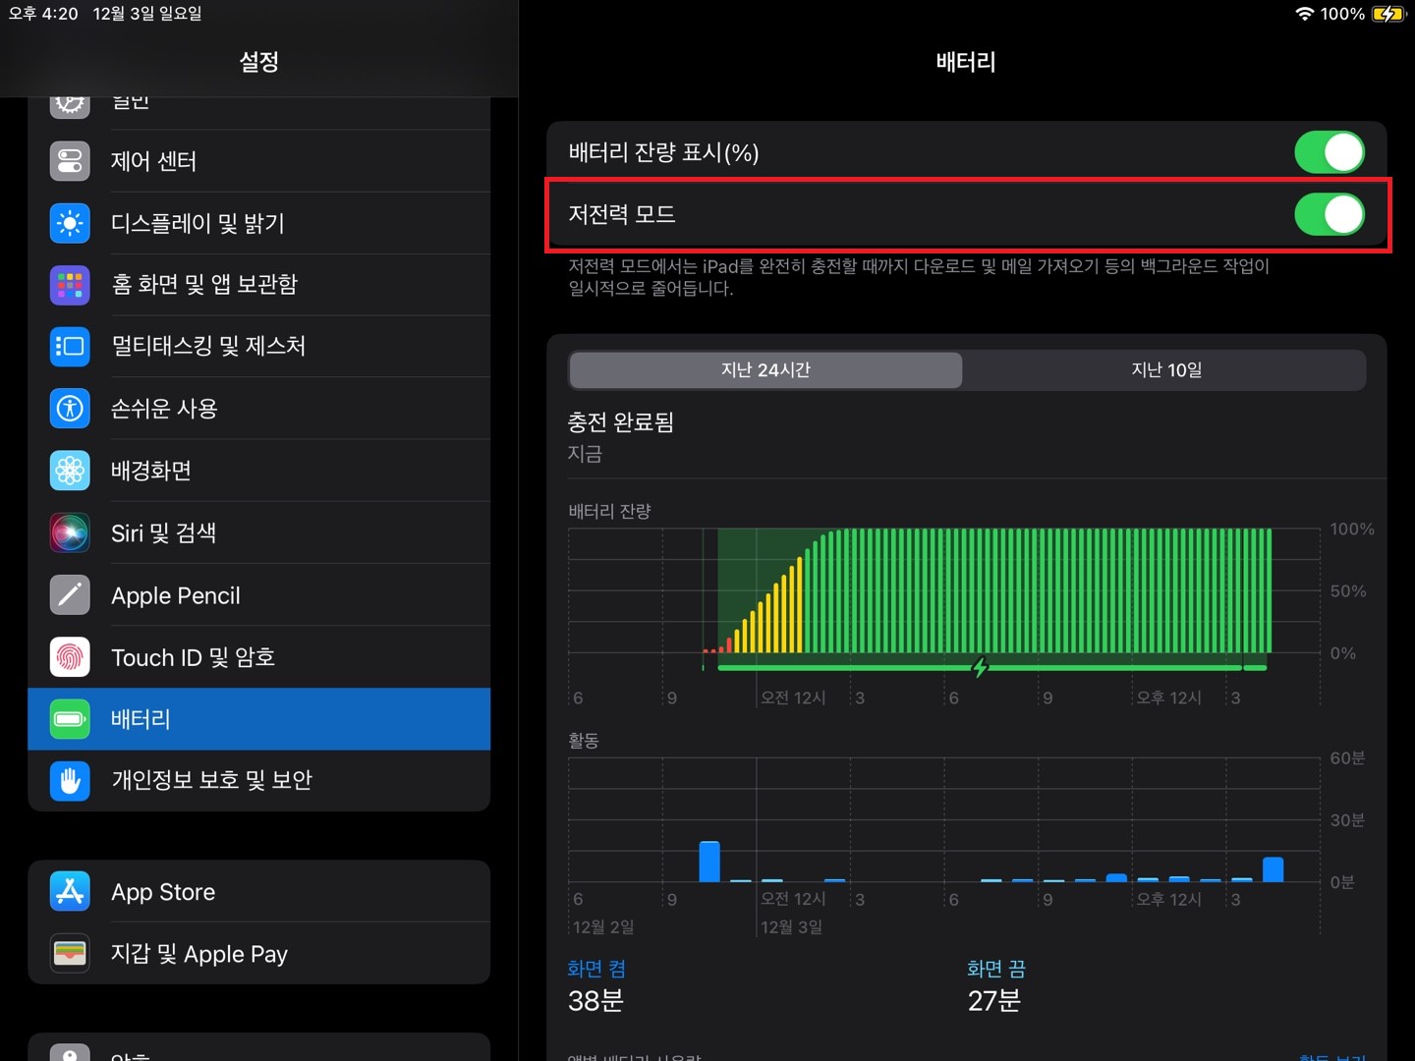Open Control Center settings via its icon
This screenshot has width=1415, height=1061.
click(69, 160)
